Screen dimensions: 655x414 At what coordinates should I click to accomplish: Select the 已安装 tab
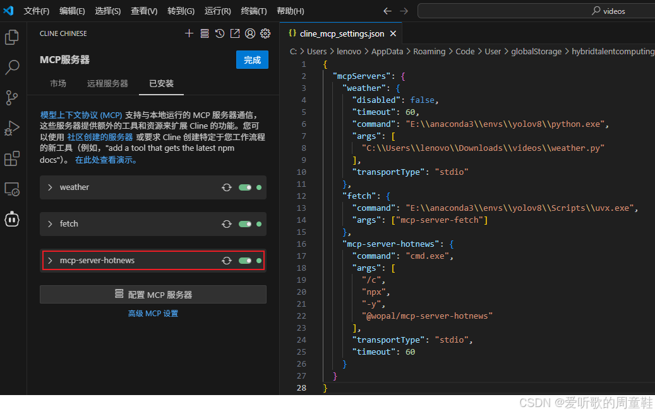click(161, 83)
